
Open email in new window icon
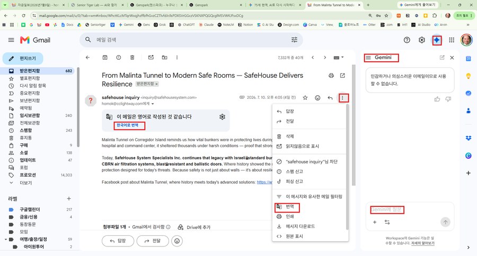pos(342,76)
